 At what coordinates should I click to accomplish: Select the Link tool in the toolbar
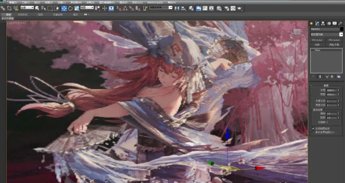coord(3,8)
